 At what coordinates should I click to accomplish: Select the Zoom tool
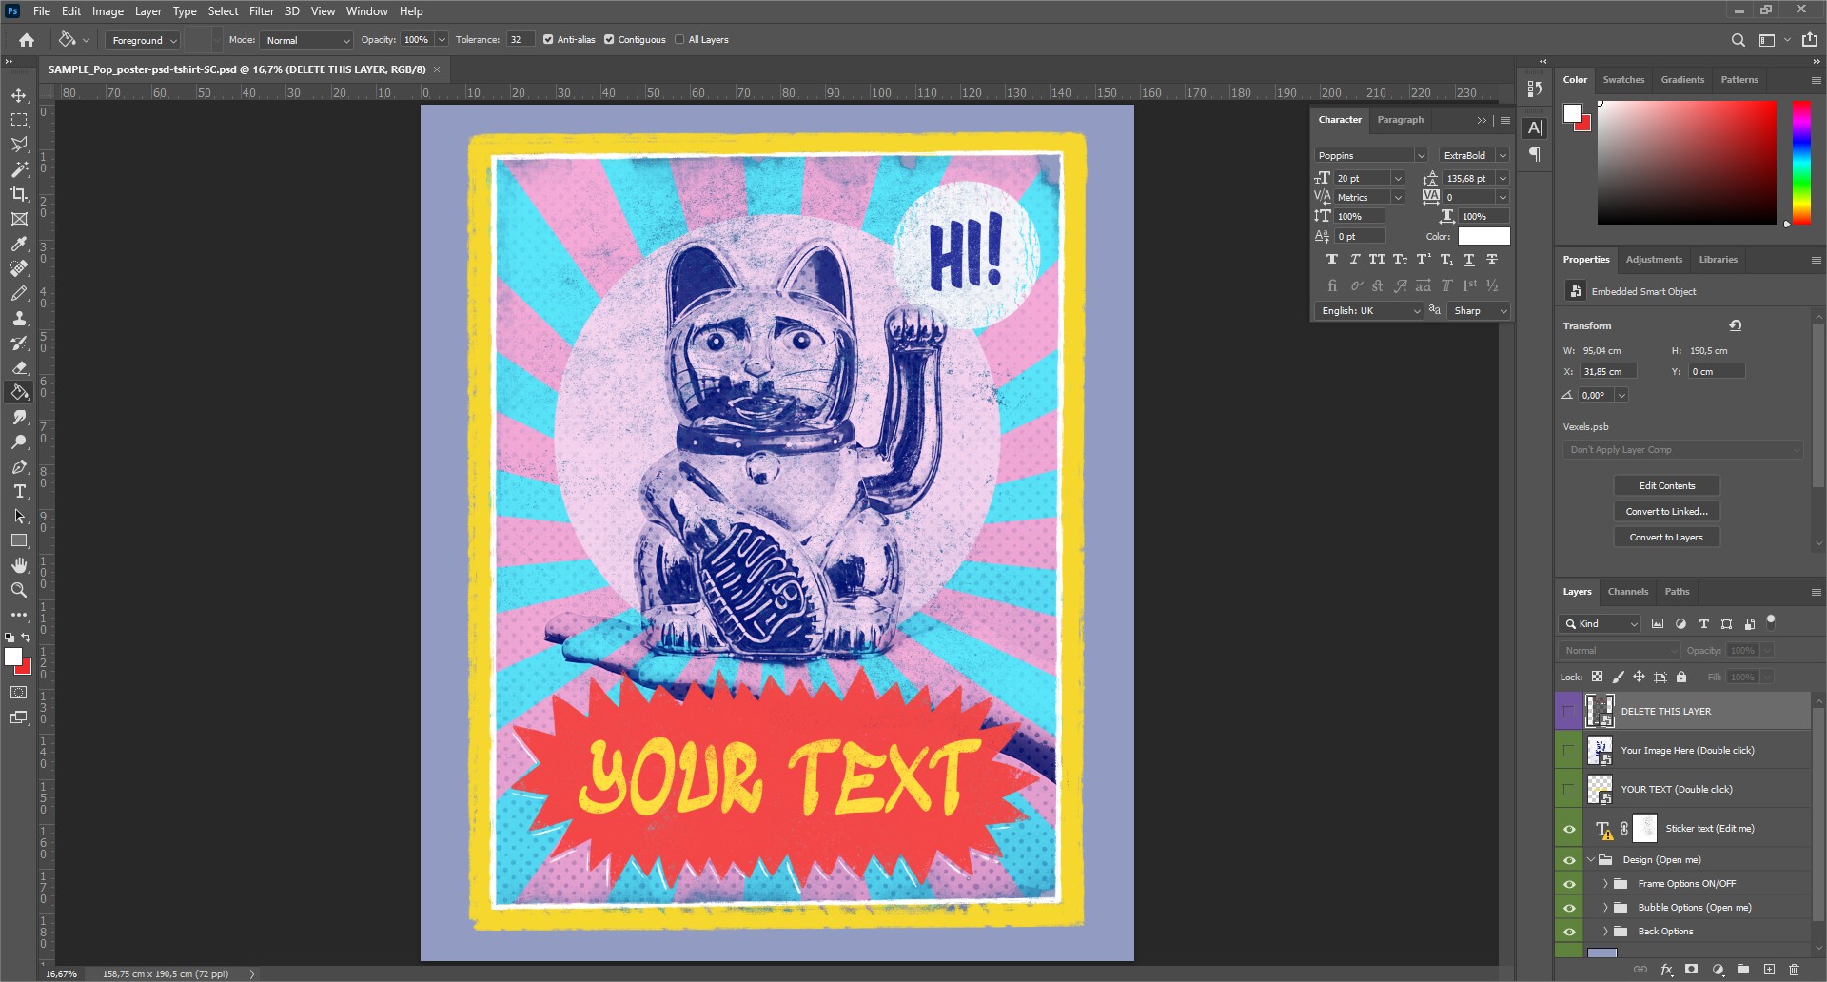(x=19, y=590)
